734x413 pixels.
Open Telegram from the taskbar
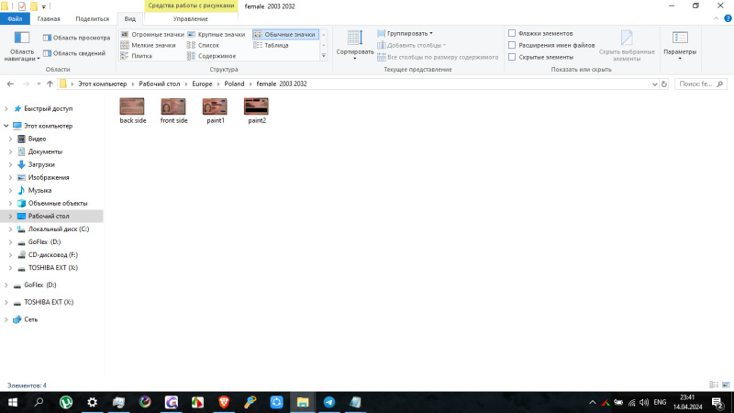coord(328,402)
